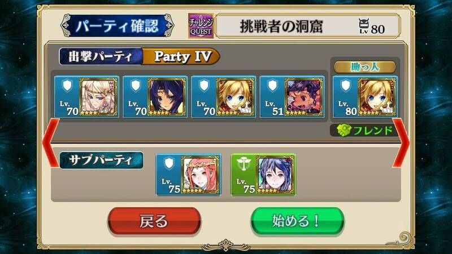Select the red-haired Lv. 75 sub party character
The image size is (452, 254).
pos(201,174)
